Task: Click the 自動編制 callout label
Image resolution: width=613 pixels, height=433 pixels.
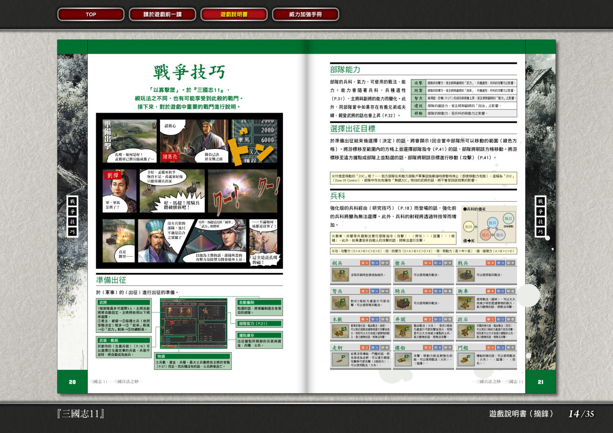Action: pyautogui.click(x=259, y=302)
